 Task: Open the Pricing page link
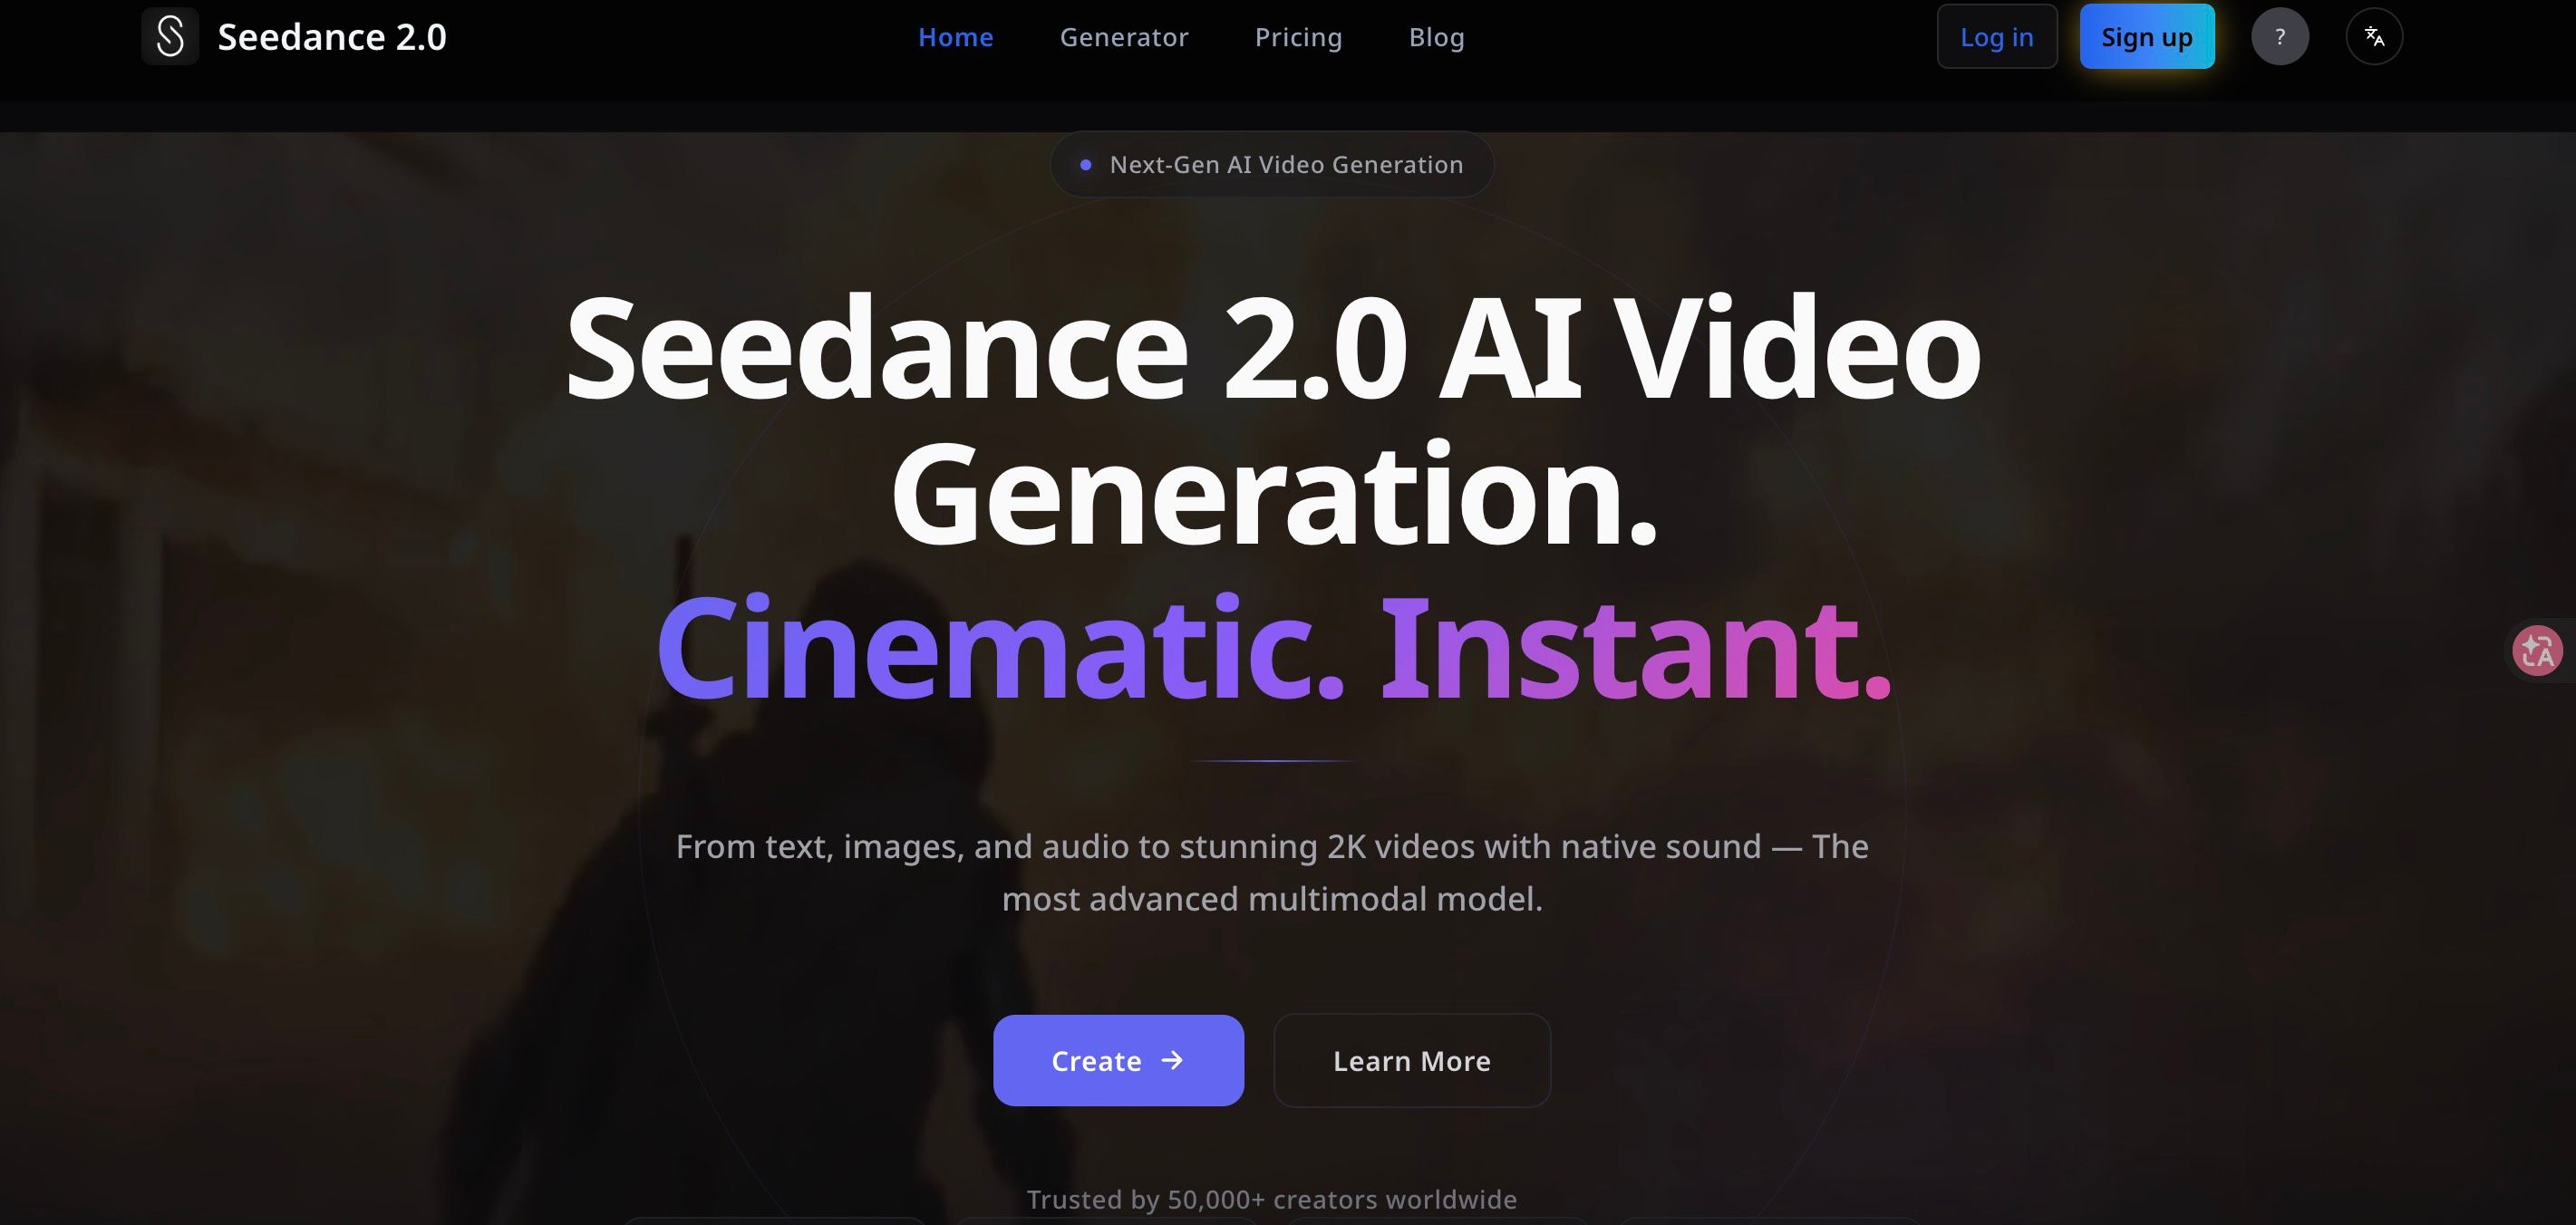pos(1299,37)
